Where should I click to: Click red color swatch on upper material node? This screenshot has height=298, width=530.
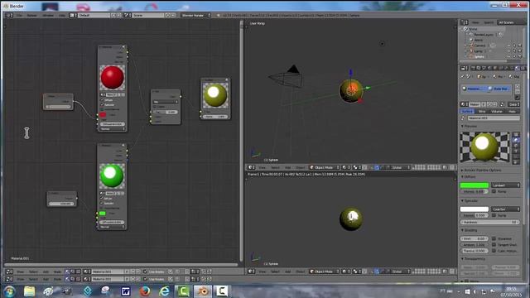(103, 115)
